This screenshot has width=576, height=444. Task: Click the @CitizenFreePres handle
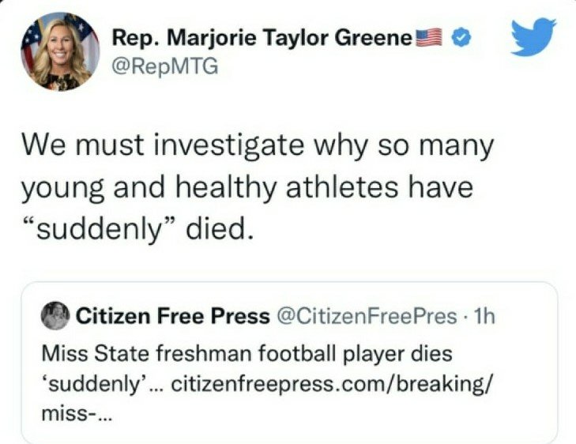(365, 318)
